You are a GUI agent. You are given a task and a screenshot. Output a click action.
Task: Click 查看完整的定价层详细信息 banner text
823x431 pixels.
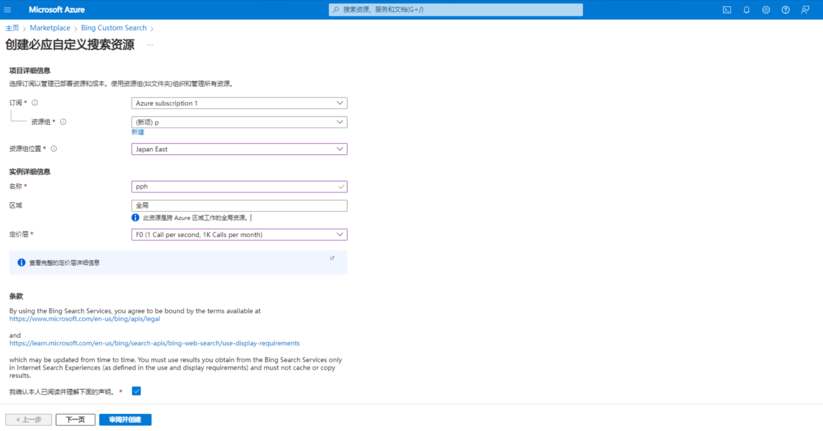[x=65, y=263]
